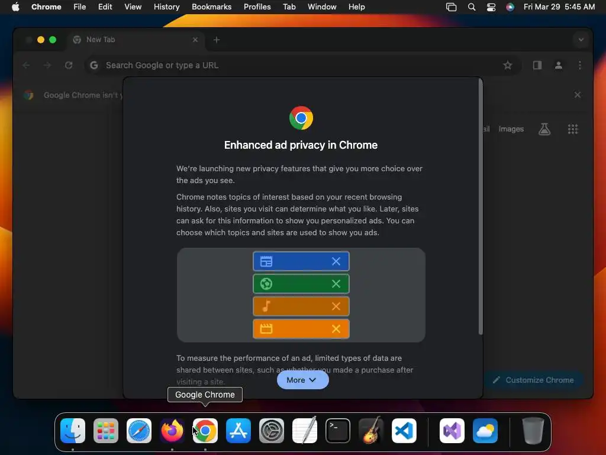606x455 pixels.
Task: Focus the Search Google or type a URL field
Action: coord(303,65)
